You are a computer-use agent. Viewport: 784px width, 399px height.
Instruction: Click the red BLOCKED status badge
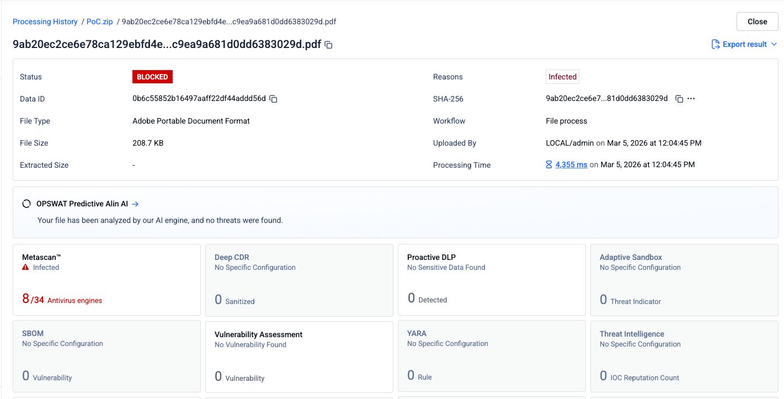152,77
